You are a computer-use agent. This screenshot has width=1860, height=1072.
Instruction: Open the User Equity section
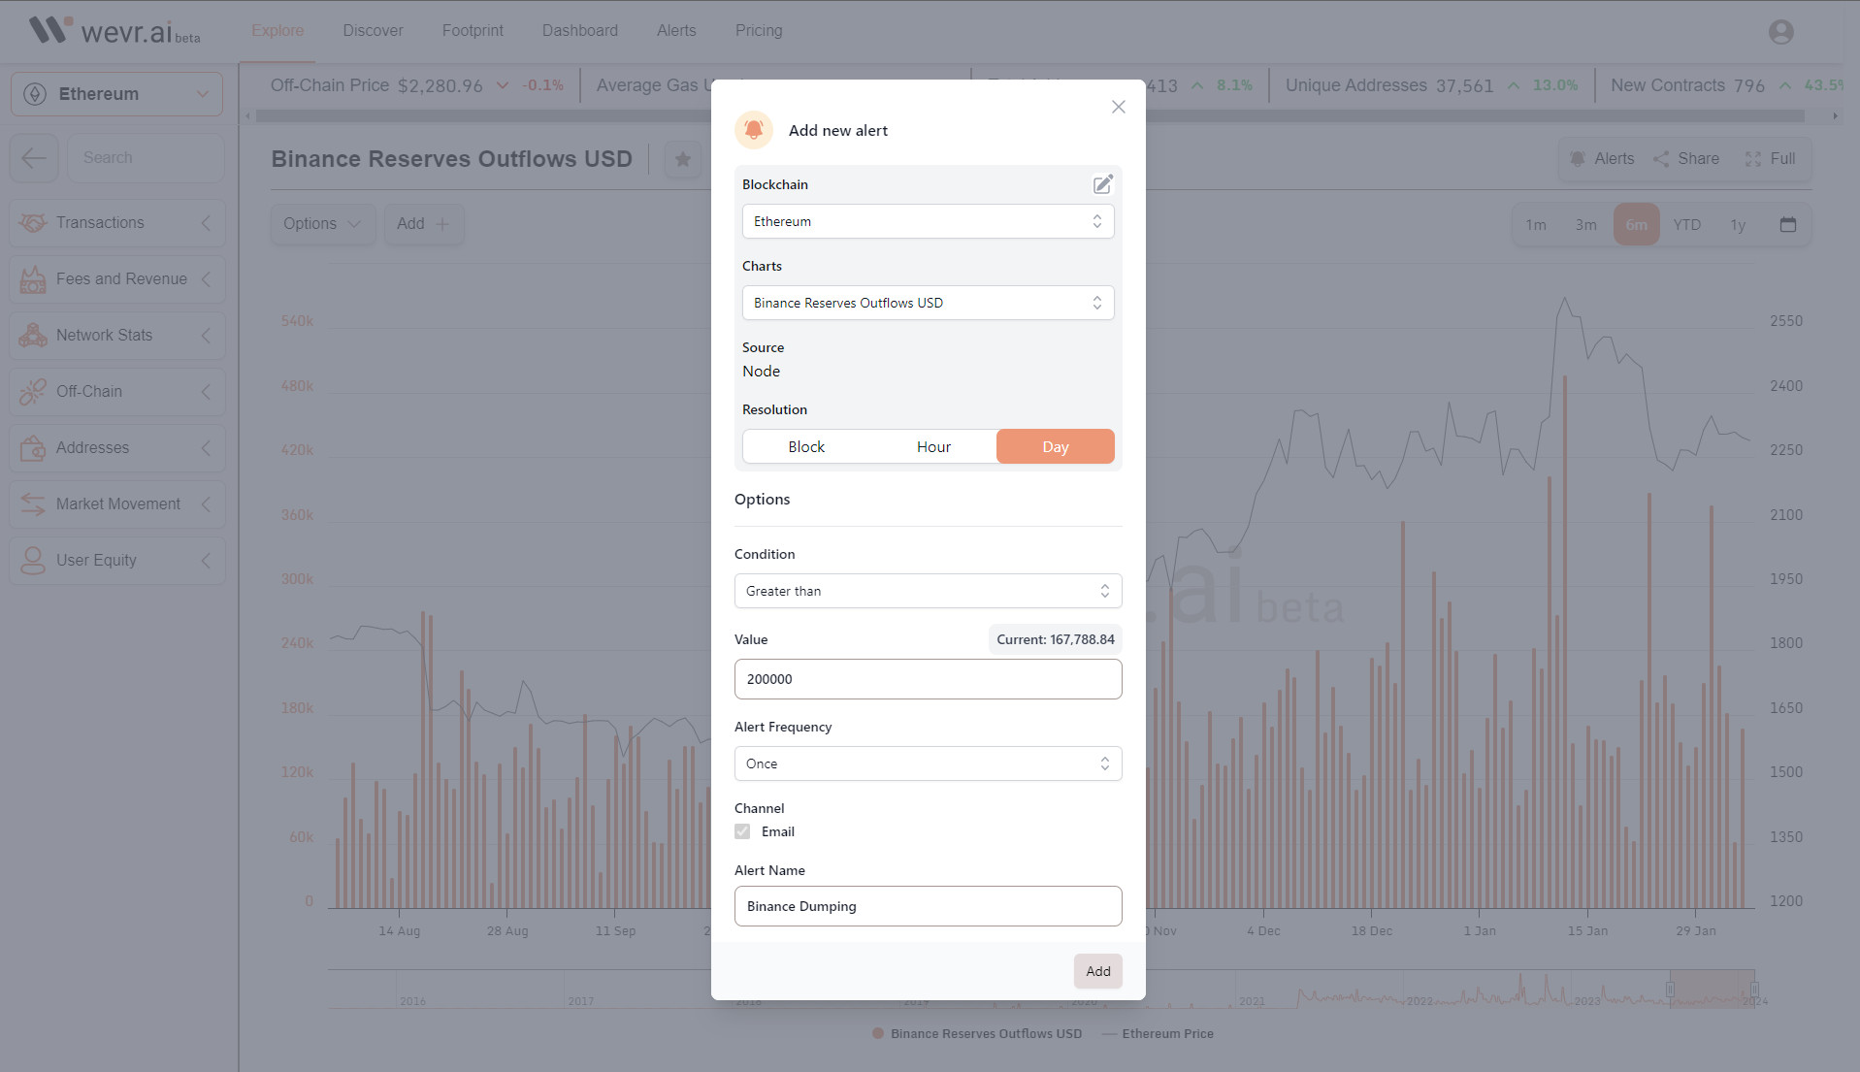(x=33, y=560)
